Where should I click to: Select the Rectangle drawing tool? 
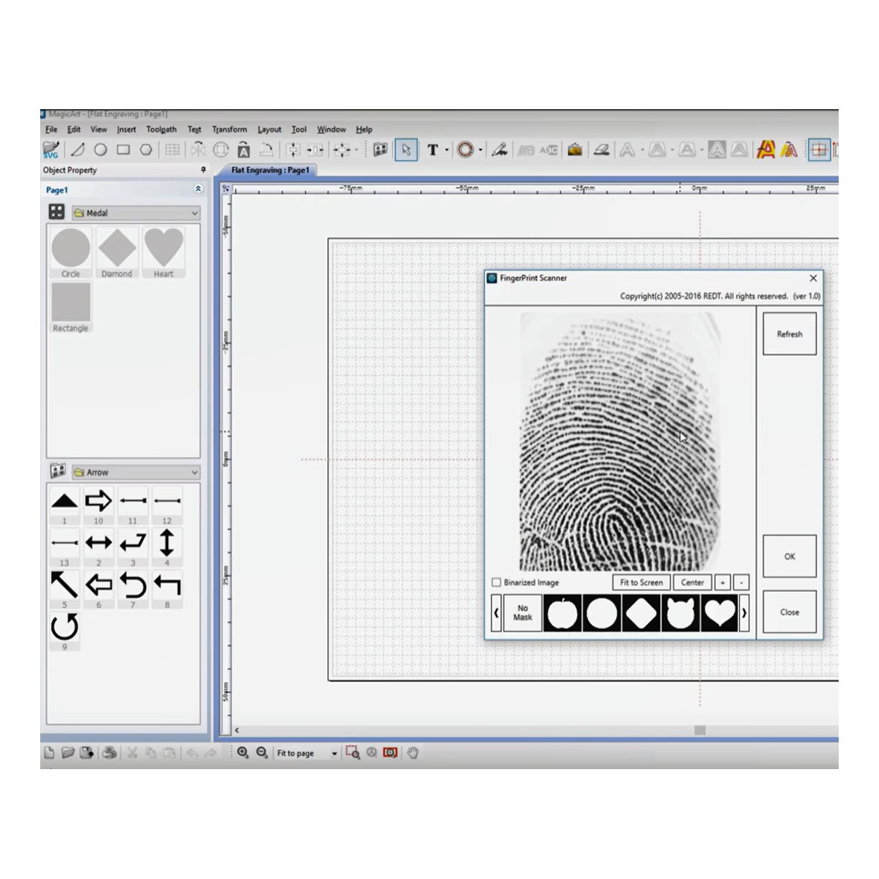[x=124, y=149]
